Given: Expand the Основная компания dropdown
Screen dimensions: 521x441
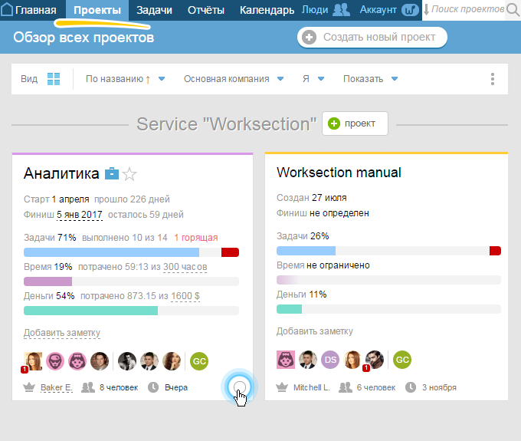Looking at the screenshot, I should click(x=234, y=79).
